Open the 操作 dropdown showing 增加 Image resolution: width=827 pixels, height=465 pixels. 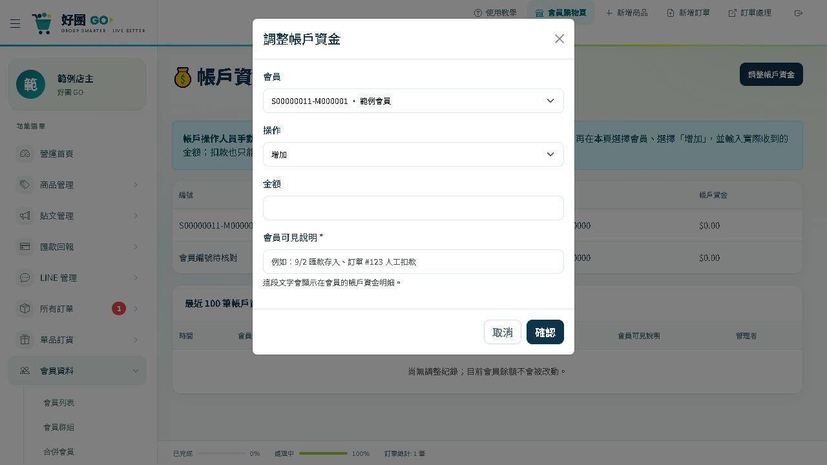(413, 154)
